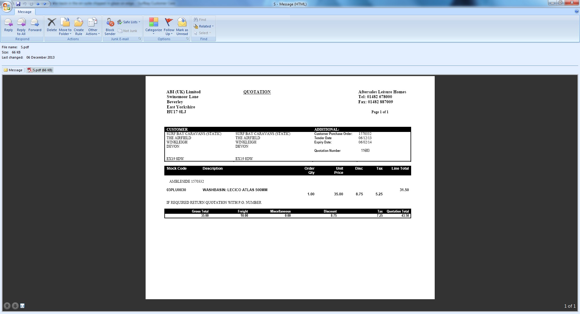Click the Not Junk button
Viewport: 580px width, 314px height.
click(x=127, y=31)
